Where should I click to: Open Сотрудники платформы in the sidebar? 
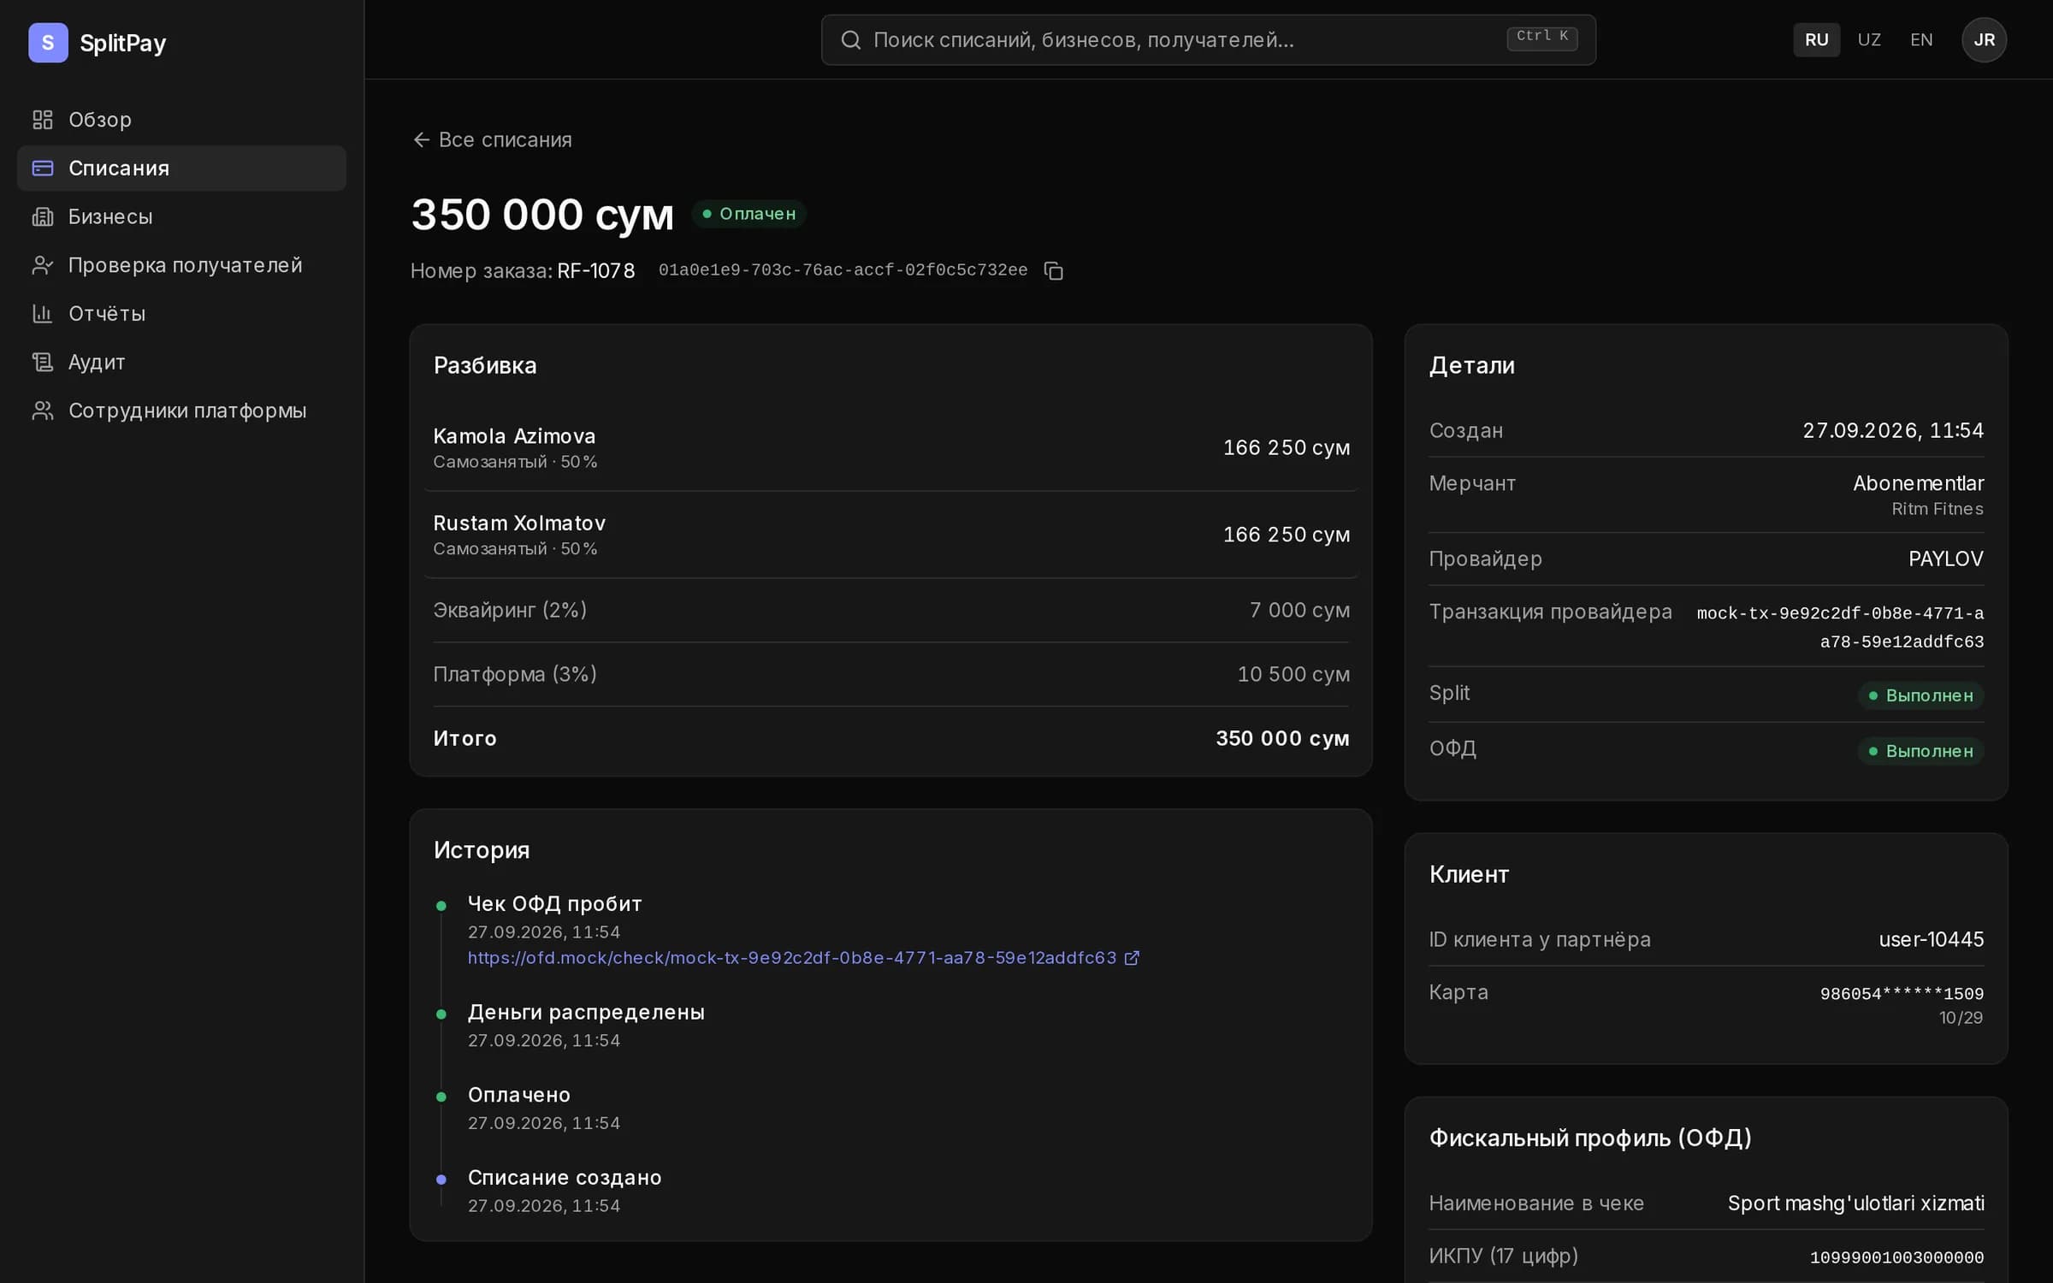(x=181, y=411)
